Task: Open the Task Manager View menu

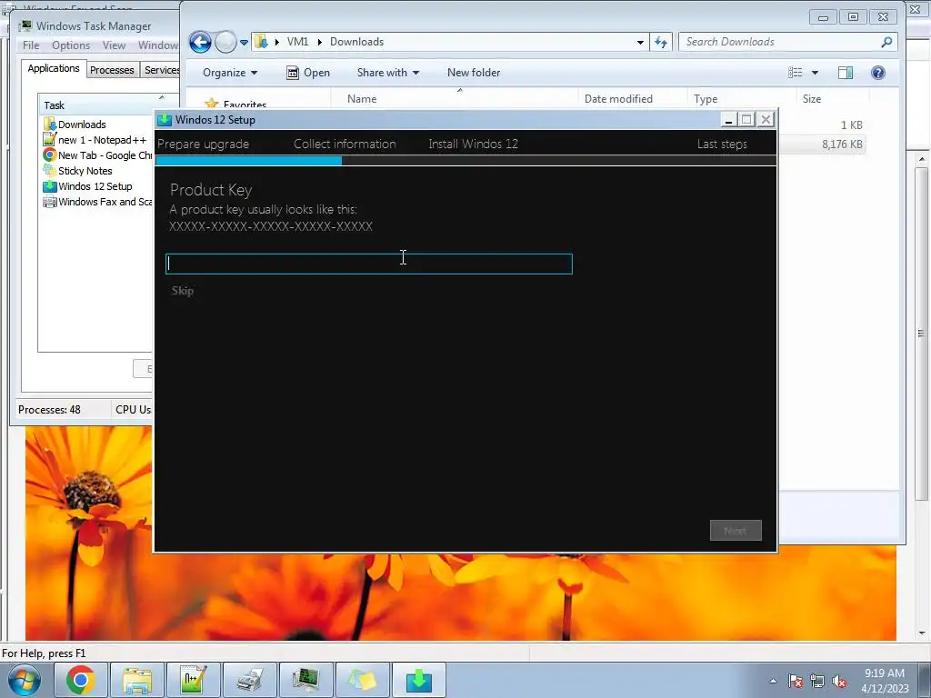Action: [x=114, y=45]
